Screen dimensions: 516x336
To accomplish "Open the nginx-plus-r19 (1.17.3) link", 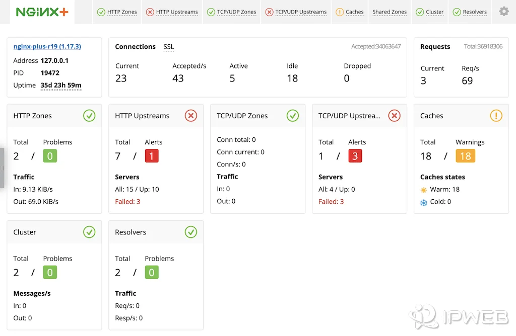I will click(x=47, y=47).
